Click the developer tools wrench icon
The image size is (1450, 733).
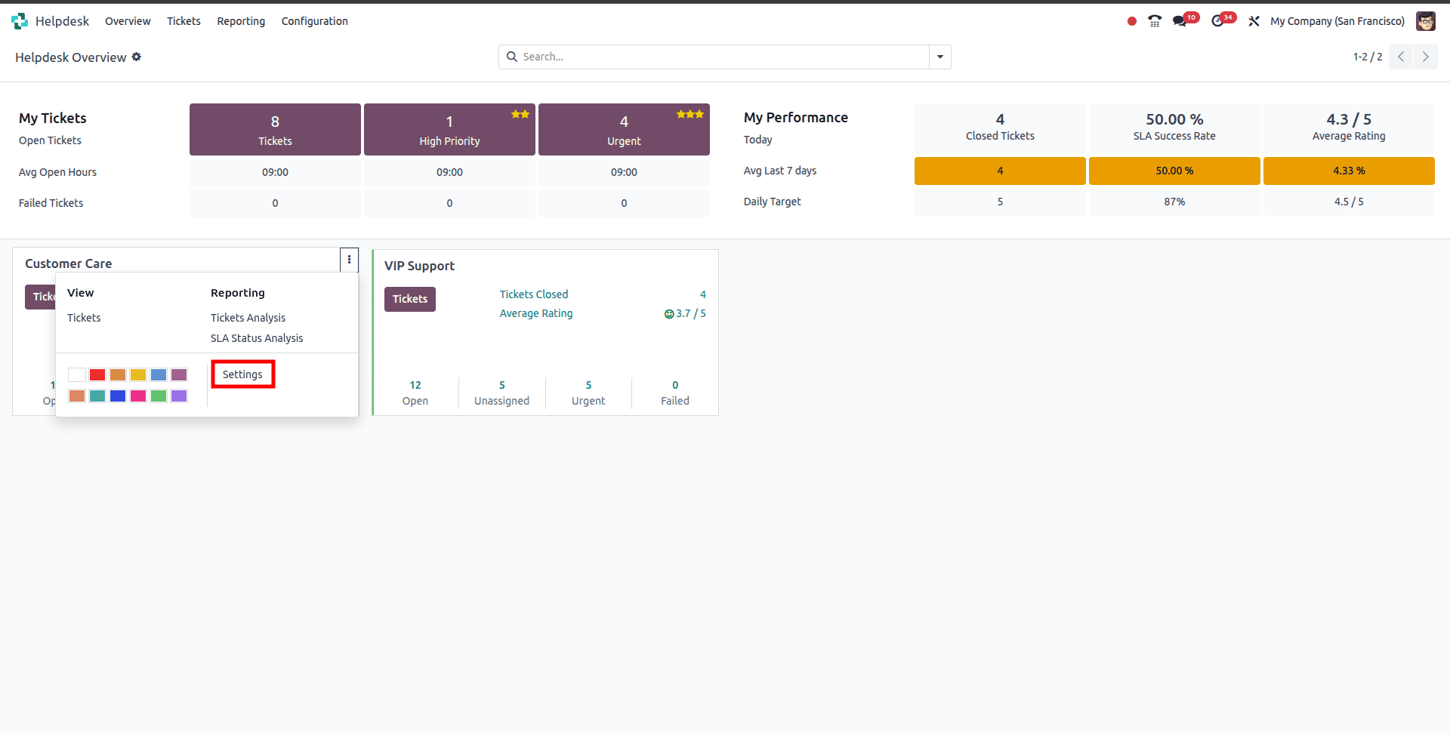coord(1254,21)
